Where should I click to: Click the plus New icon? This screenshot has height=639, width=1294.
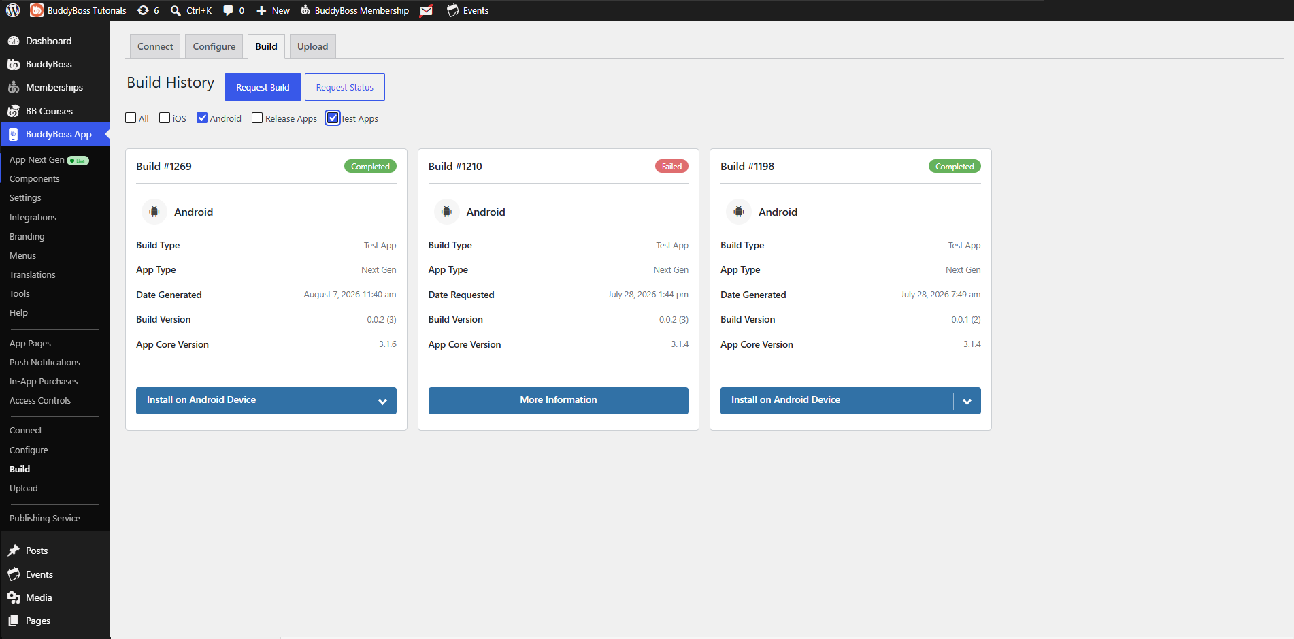coord(261,10)
